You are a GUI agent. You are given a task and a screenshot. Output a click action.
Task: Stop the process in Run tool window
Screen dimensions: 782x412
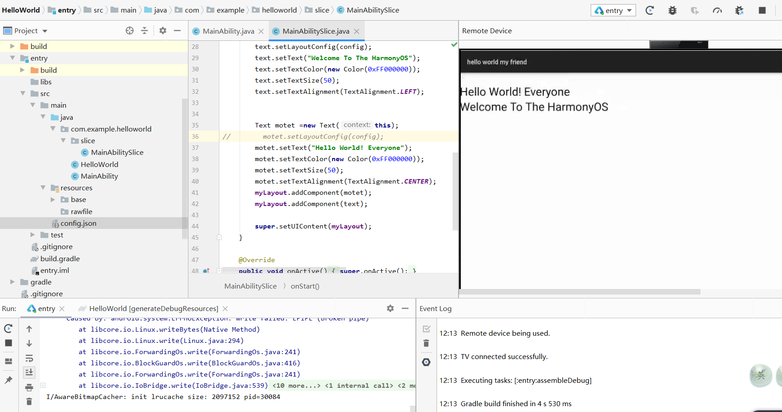click(8, 343)
